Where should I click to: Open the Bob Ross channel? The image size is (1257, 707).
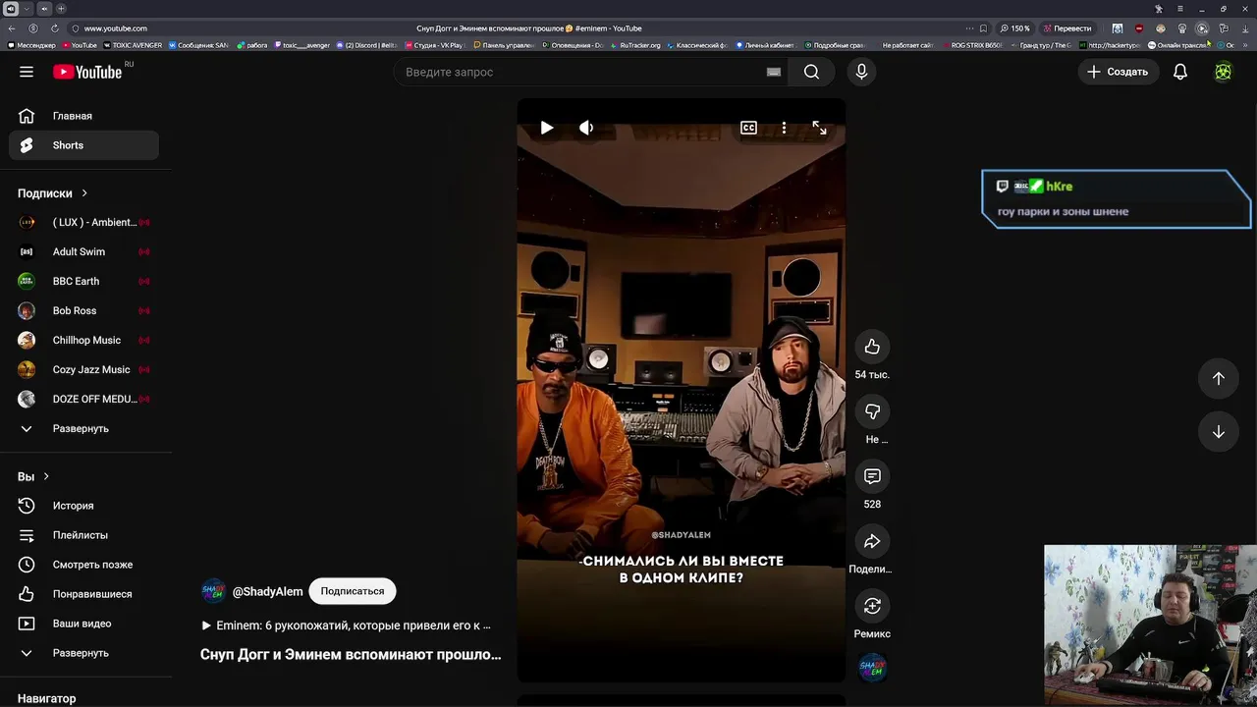coord(84,310)
